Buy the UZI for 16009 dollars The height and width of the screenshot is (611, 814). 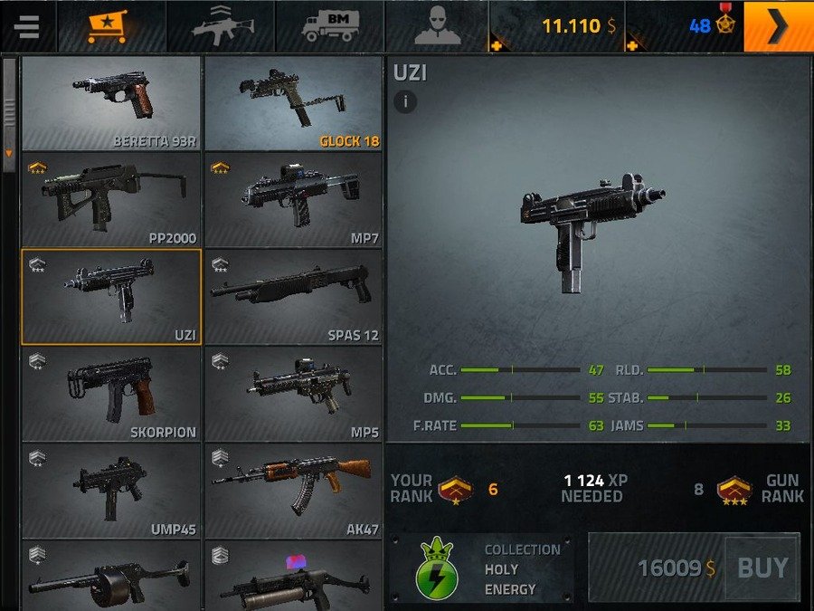(x=694, y=567)
